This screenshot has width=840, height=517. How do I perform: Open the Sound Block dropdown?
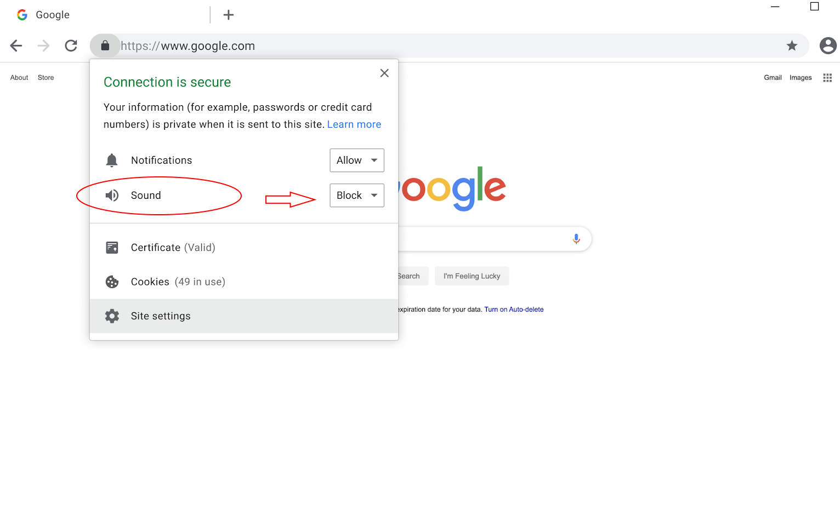(357, 196)
